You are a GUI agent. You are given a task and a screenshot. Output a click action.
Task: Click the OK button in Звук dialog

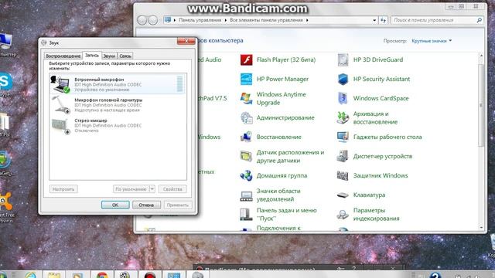(115, 205)
